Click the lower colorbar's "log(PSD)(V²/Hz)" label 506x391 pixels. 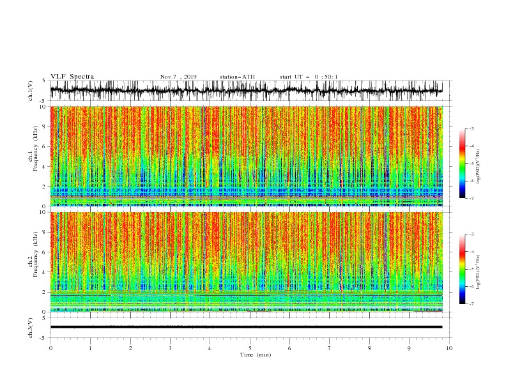click(x=478, y=272)
